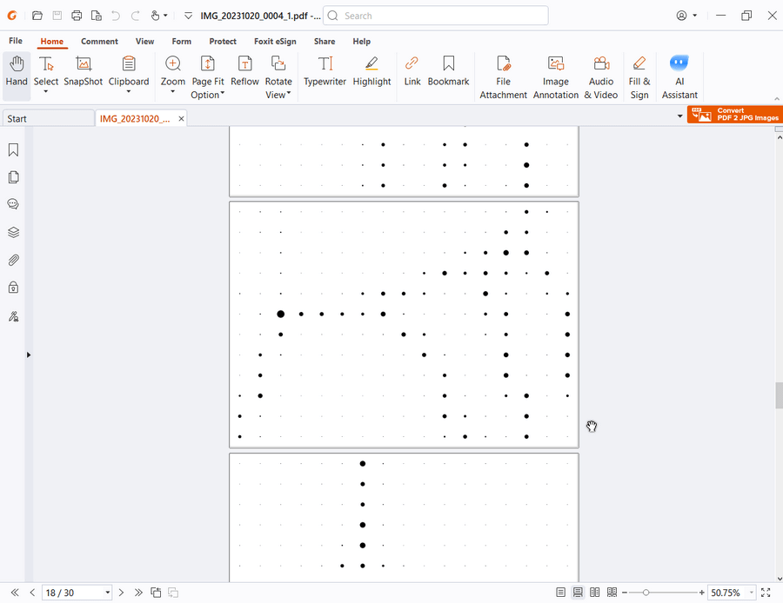The width and height of the screenshot is (783, 603).
Task: Enable continuous facing view mode
Action: click(612, 593)
